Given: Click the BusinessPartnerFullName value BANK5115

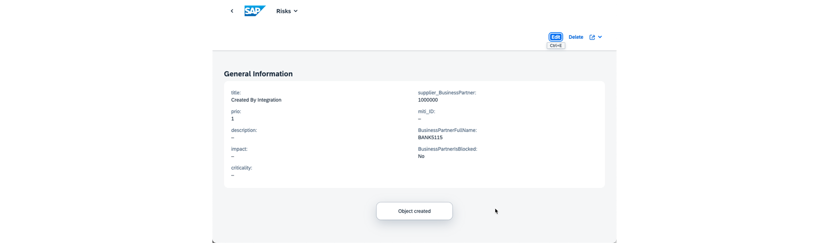Looking at the screenshot, I should pyautogui.click(x=430, y=138).
